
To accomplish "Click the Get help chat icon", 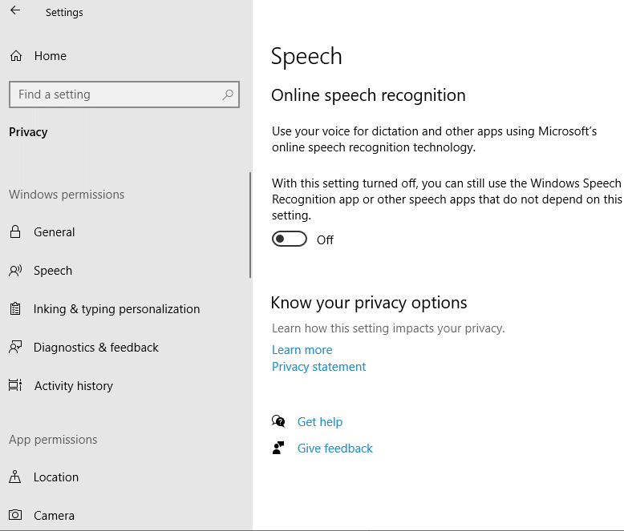I will [278, 422].
